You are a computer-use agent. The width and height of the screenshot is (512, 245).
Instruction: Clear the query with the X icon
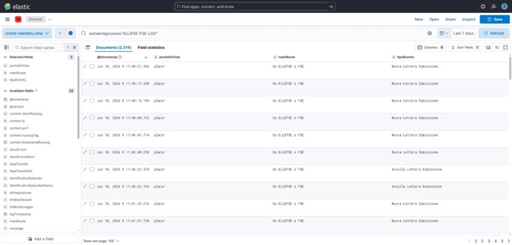tap(430, 33)
